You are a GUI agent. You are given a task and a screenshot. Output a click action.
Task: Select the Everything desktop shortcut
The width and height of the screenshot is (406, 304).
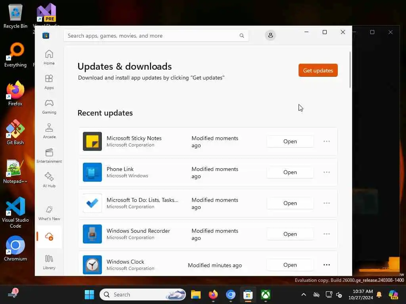[x=15, y=55]
